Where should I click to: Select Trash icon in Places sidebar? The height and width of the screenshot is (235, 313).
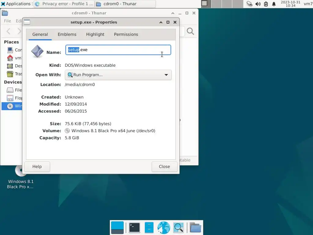tap(10, 74)
